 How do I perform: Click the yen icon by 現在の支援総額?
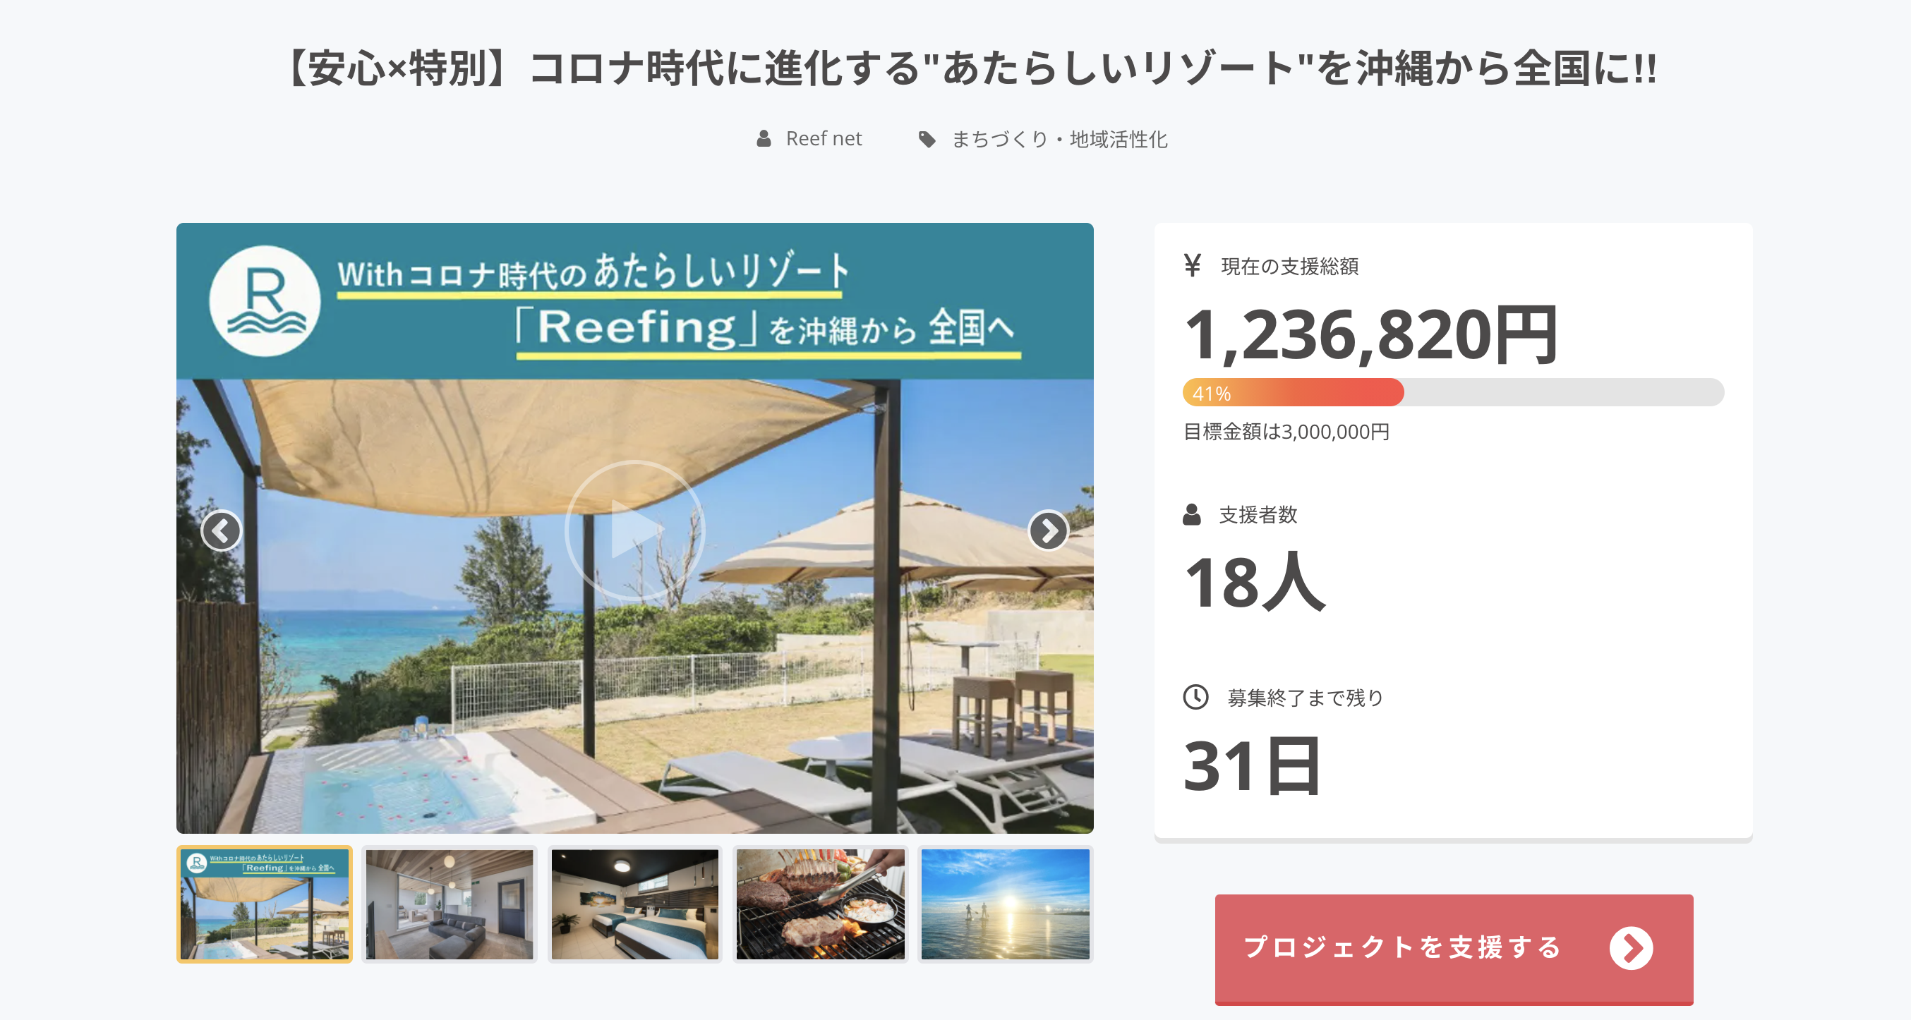[x=1192, y=265]
